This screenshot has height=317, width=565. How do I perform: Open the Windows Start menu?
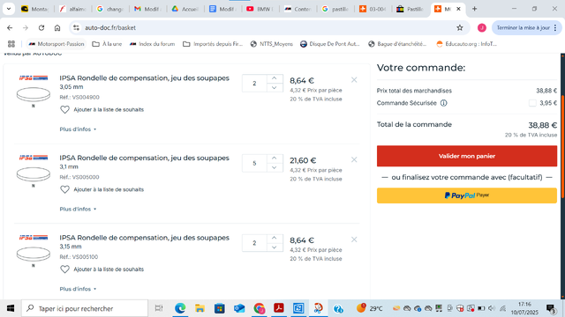tap(11, 308)
